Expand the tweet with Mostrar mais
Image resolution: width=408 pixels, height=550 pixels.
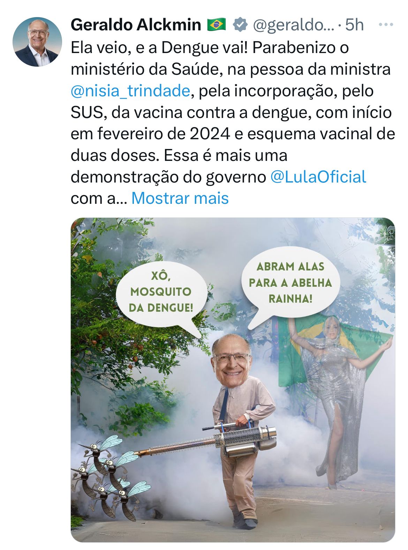click(x=180, y=198)
